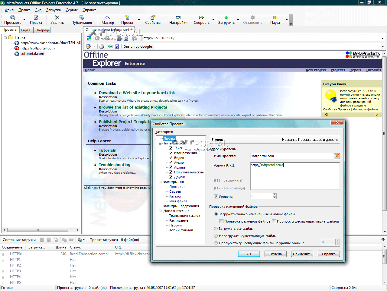Toggle the Видео file type checkbox
The image size is (387, 291).
pyautogui.click(x=171, y=158)
